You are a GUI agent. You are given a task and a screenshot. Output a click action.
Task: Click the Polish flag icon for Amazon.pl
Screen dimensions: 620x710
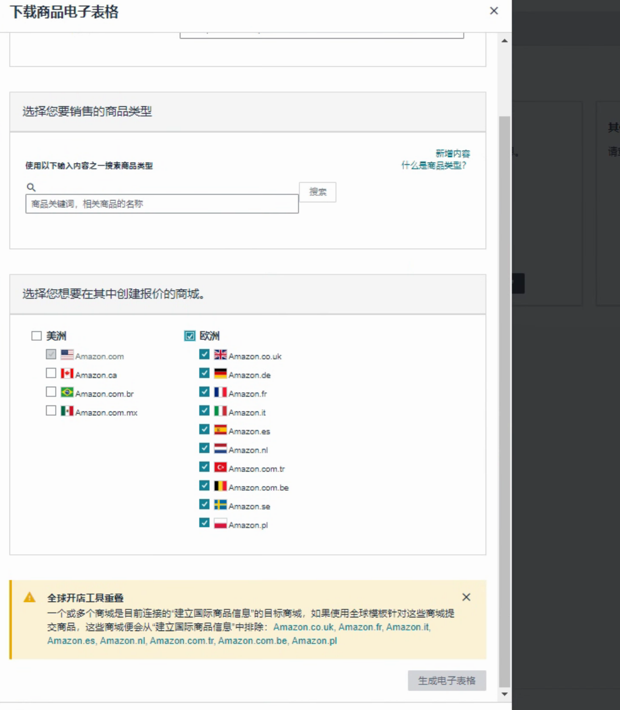tap(220, 523)
